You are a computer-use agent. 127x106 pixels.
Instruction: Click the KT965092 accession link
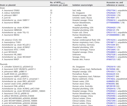pyautogui.click(x=111, y=84)
